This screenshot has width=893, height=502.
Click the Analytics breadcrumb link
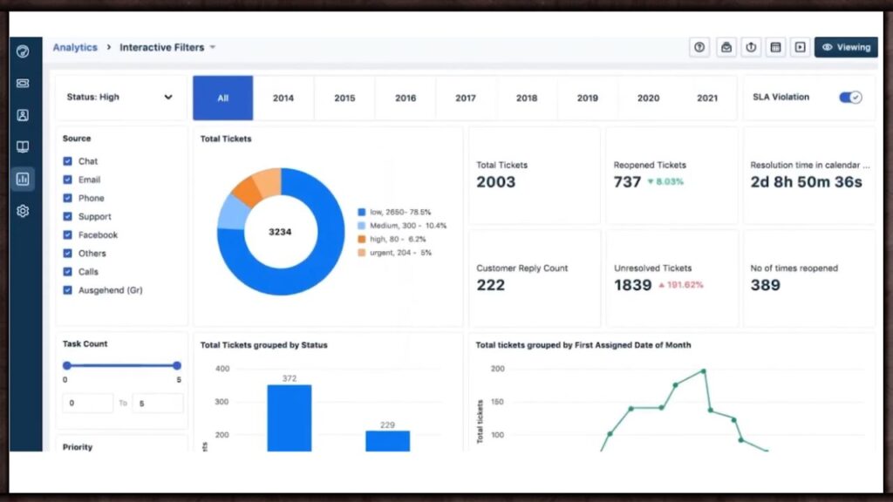point(75,47)
